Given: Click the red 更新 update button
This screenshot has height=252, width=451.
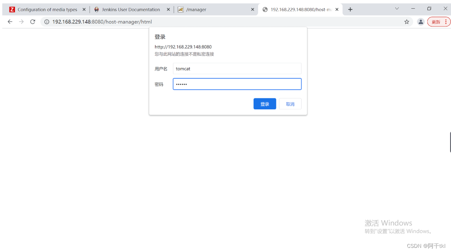Looking at the screenshot, I should tap(436, 22).
